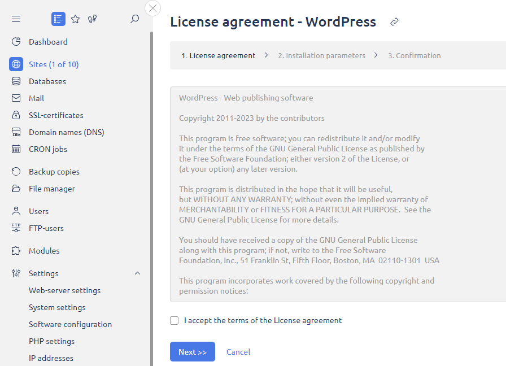The width and height of the screenshot is (506, 366).
Task: Click the CRON jobs calendar icon
Action: coord(16,149)
